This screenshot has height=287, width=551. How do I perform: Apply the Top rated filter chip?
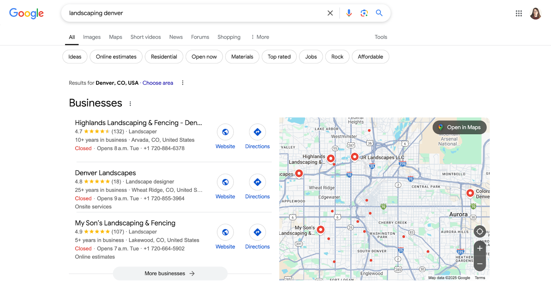pos(279,57)
